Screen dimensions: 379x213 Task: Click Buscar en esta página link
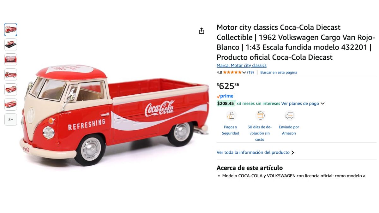point(279,73)
